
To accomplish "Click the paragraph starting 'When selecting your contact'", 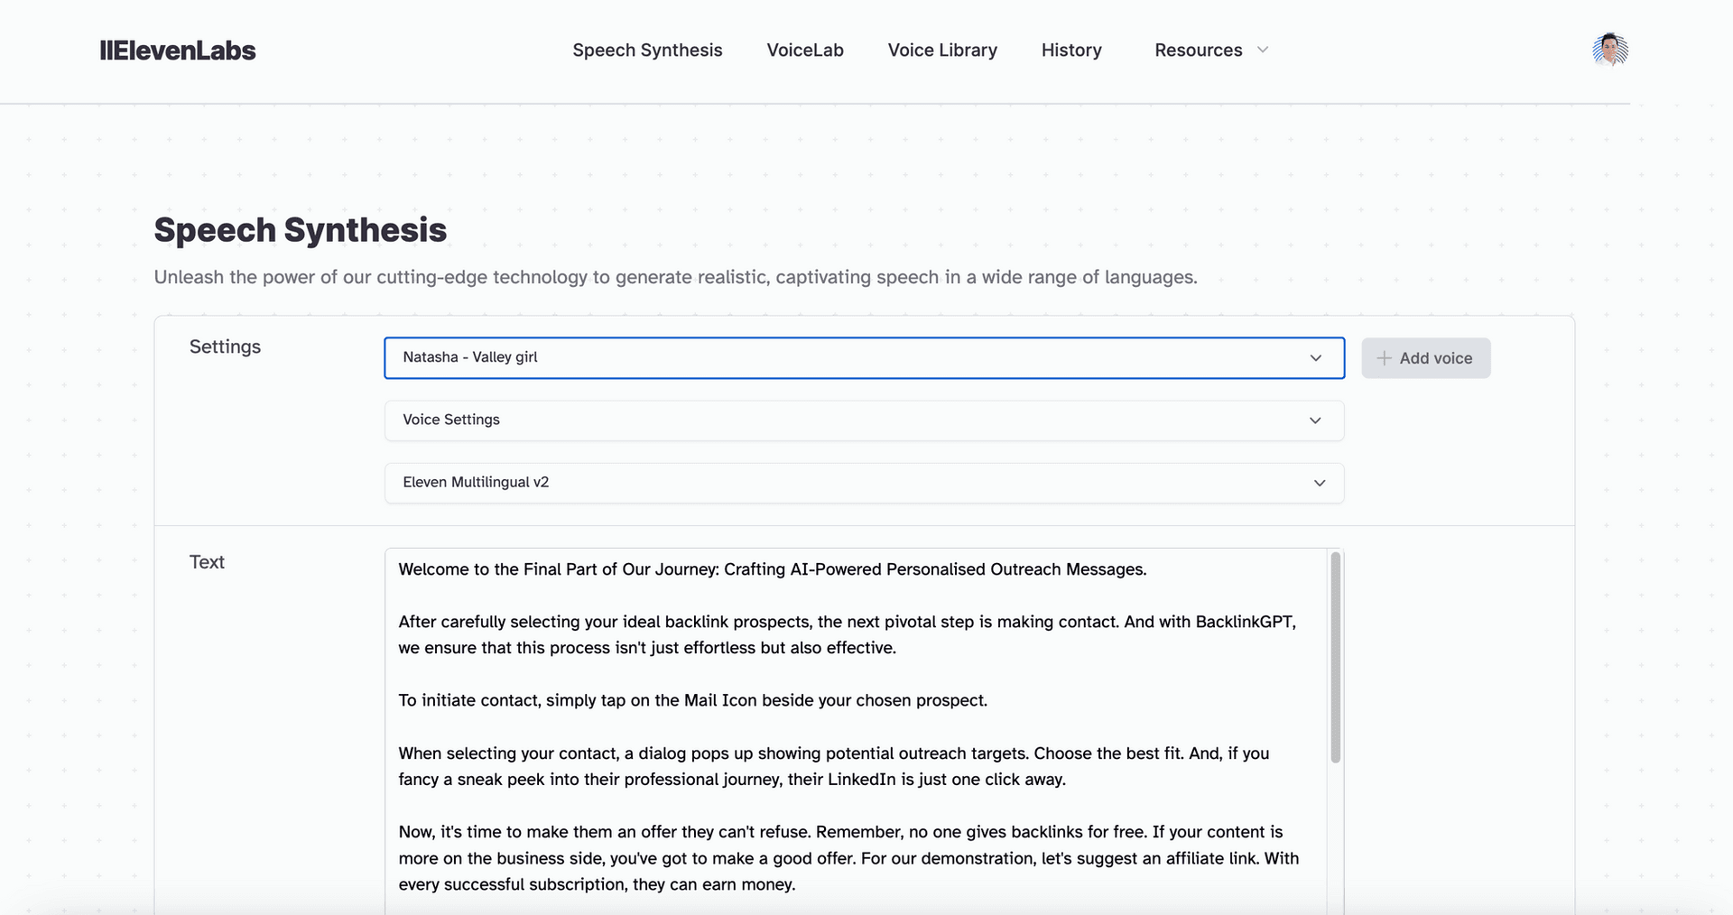I will pyautogui.click(x=834, y=766).
